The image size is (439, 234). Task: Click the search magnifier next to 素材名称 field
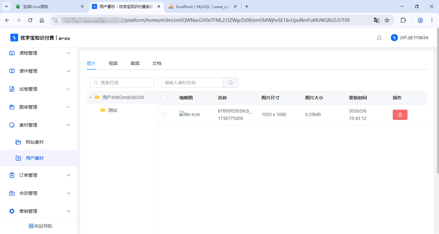[230, 82]
